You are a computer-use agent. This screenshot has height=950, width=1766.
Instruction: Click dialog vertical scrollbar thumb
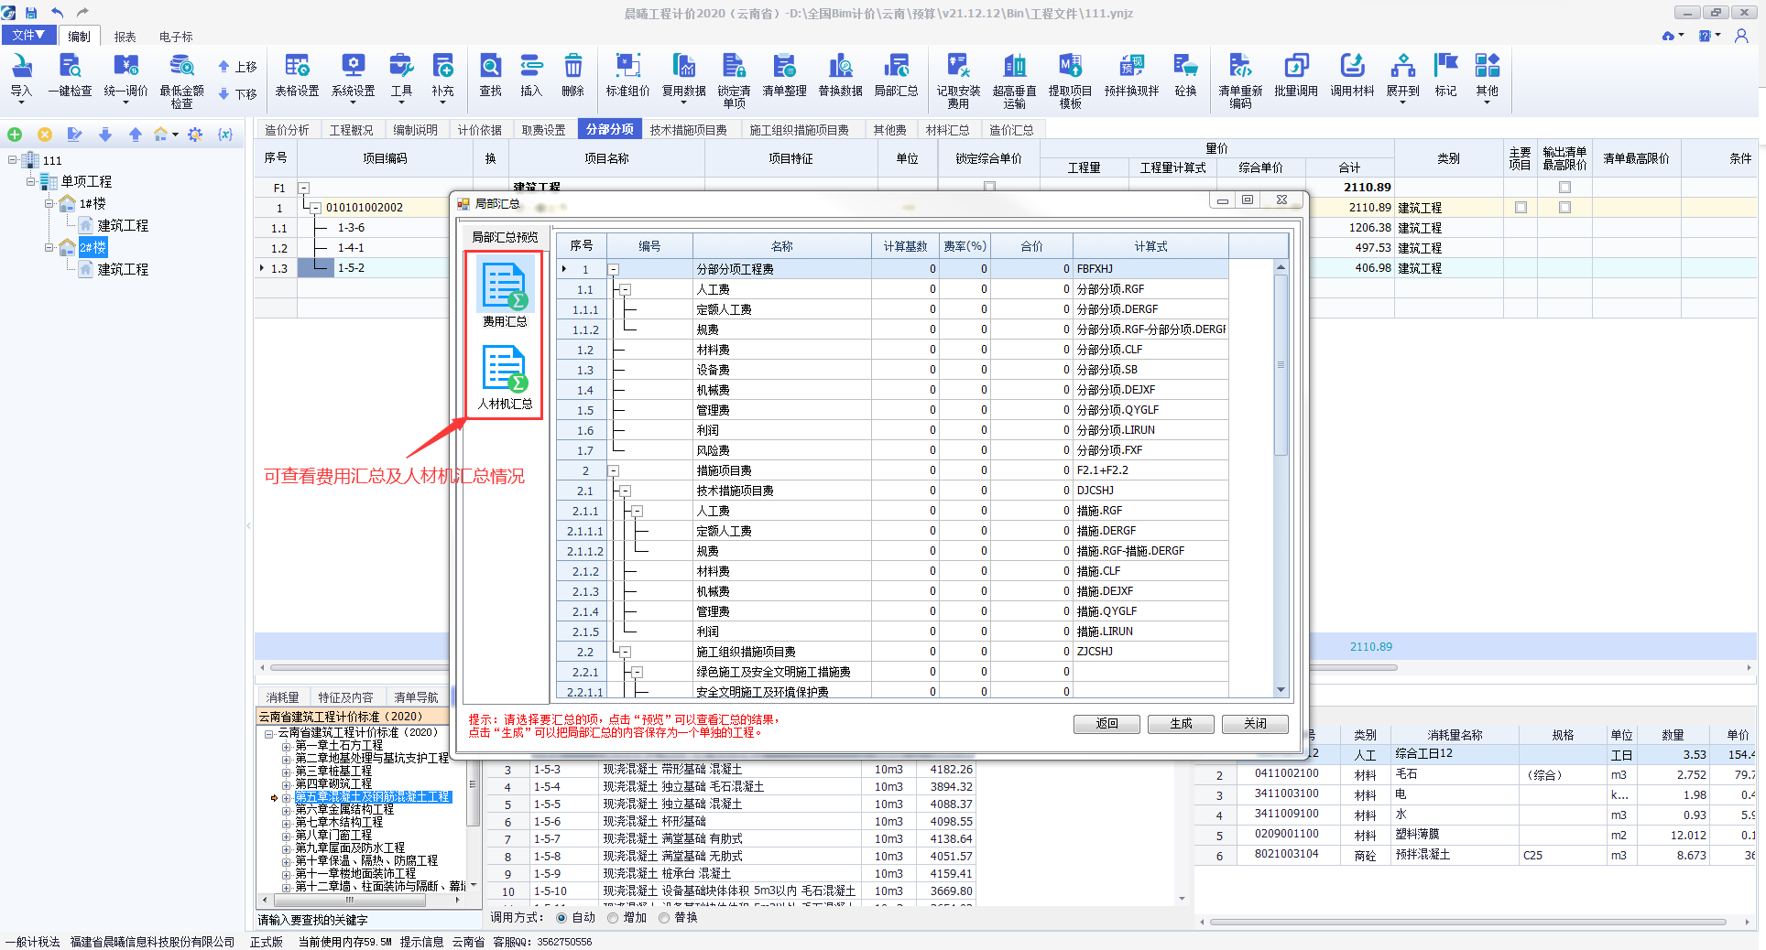point(1281,364)
